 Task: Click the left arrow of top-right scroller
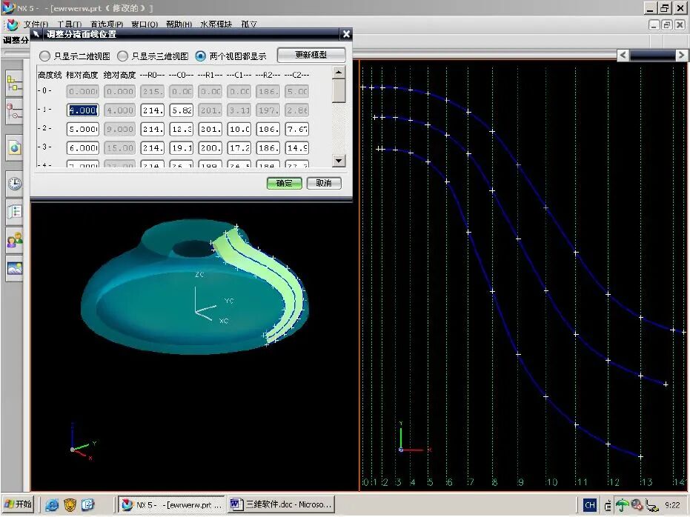(623, 56)
